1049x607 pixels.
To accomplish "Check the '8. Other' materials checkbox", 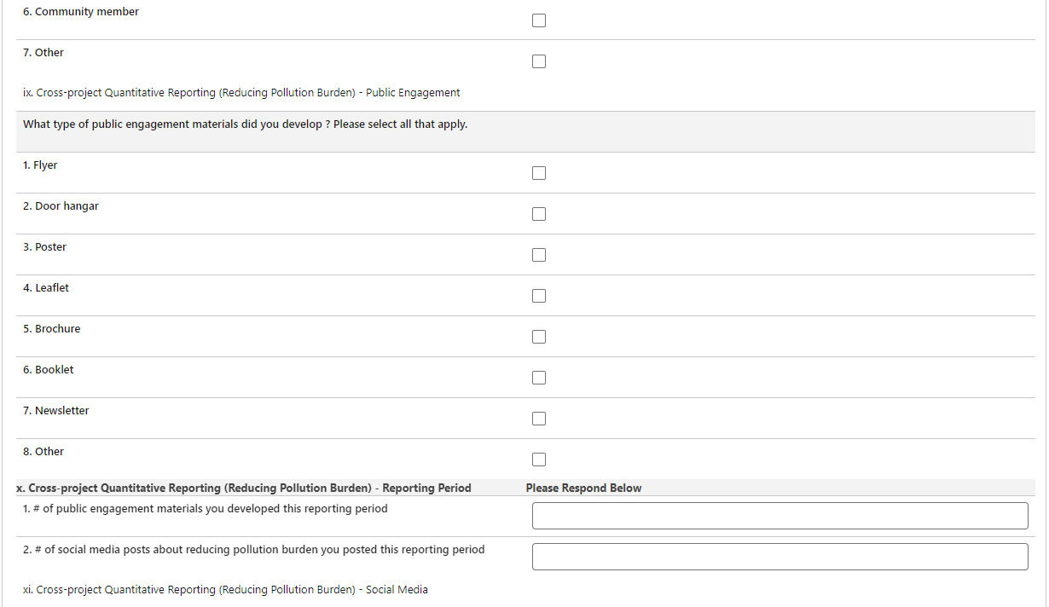I will [x=539, y=460].
